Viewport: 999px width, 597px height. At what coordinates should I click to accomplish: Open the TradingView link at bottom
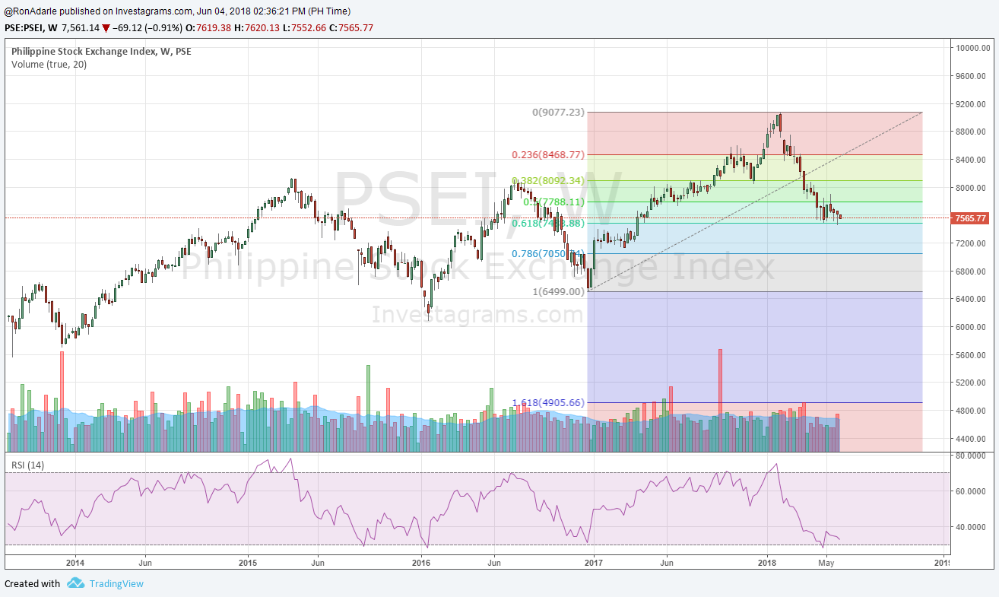coord(116,584)
